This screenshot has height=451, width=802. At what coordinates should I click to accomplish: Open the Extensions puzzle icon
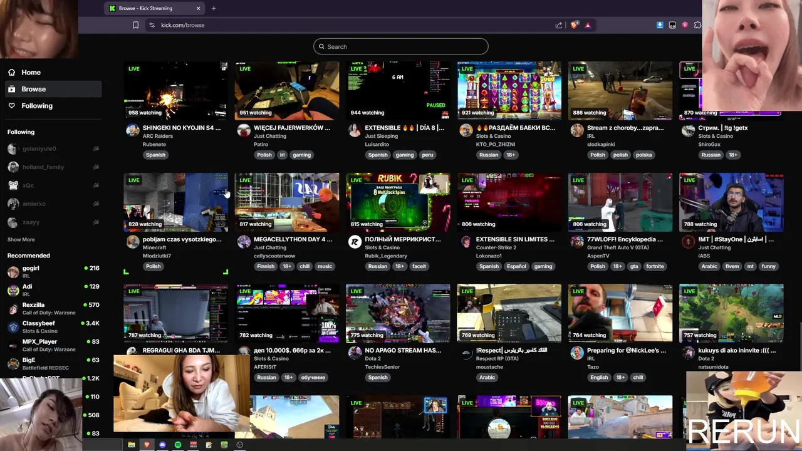click(697, 25)
